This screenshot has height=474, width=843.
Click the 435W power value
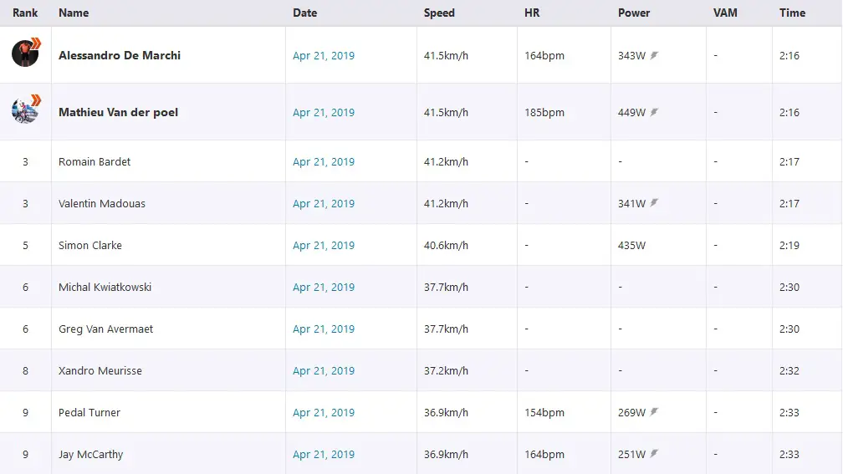click(631, 246)
